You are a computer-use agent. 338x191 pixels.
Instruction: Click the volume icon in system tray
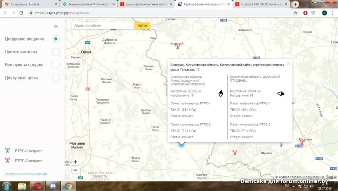coord(311,186)
